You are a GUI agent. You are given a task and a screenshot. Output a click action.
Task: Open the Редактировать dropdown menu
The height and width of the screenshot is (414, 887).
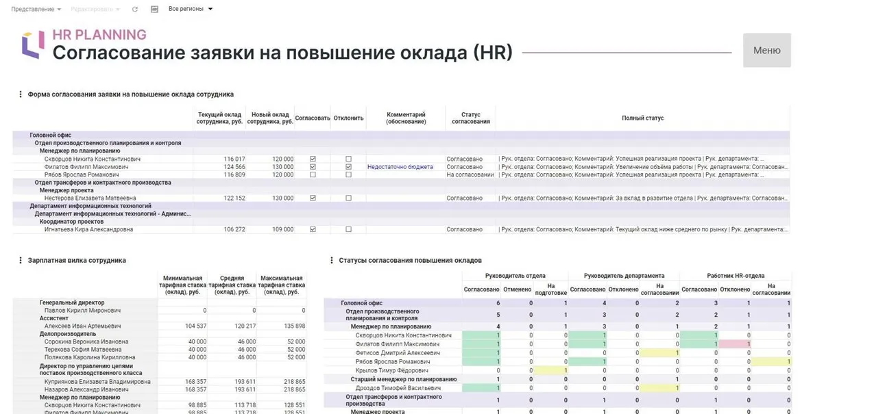click(x=95, y=9)
